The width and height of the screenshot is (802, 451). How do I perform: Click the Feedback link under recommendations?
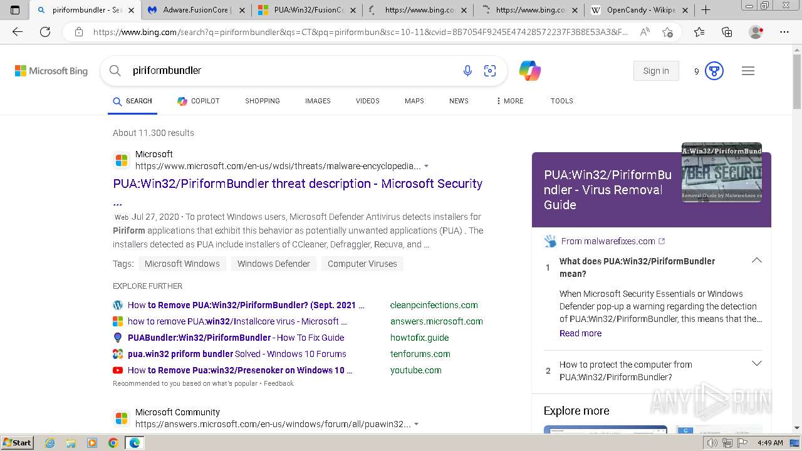pyautogui.click(x=279, y=383)
